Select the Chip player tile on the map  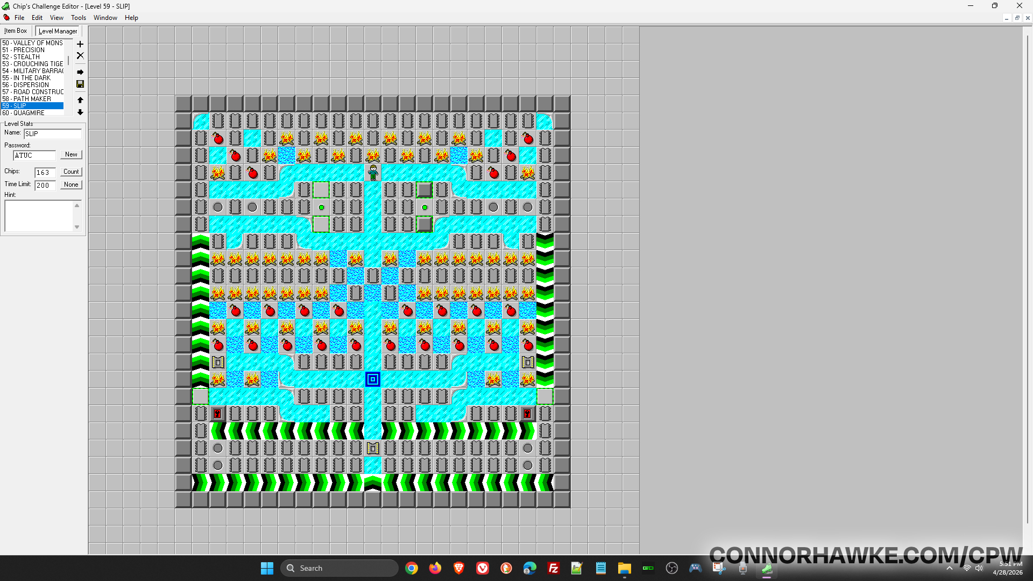(x=373, y=173)
